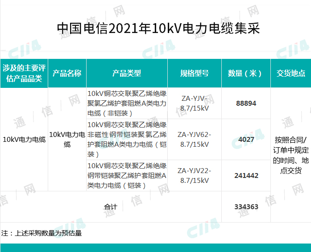Select the product type ending in （非铠装）
This screenshot has height=252, width=311.
(x=127, y=103)
